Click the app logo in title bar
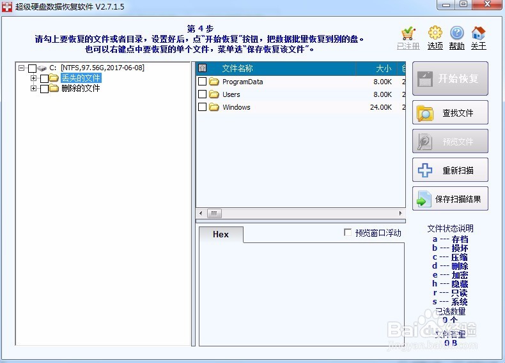 pos(7,7)
